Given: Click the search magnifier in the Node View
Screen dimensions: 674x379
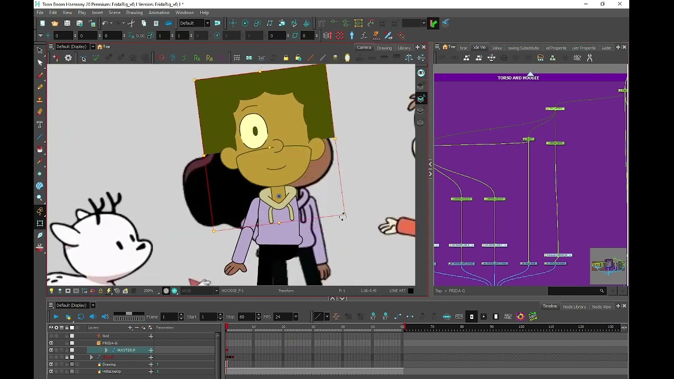Looking at the screenshot, I should click(601, 291).
